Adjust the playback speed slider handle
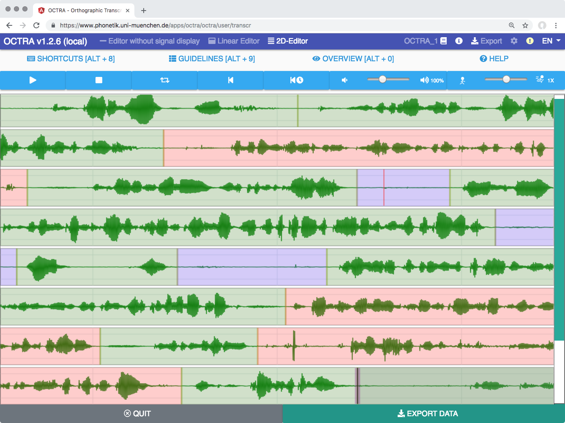Screen dimensions: 565x423 click(x=506, y=79)
